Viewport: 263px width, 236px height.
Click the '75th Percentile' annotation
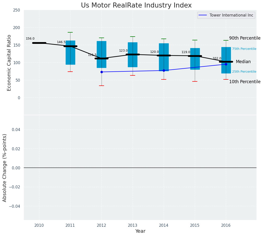tap(244, 49)
